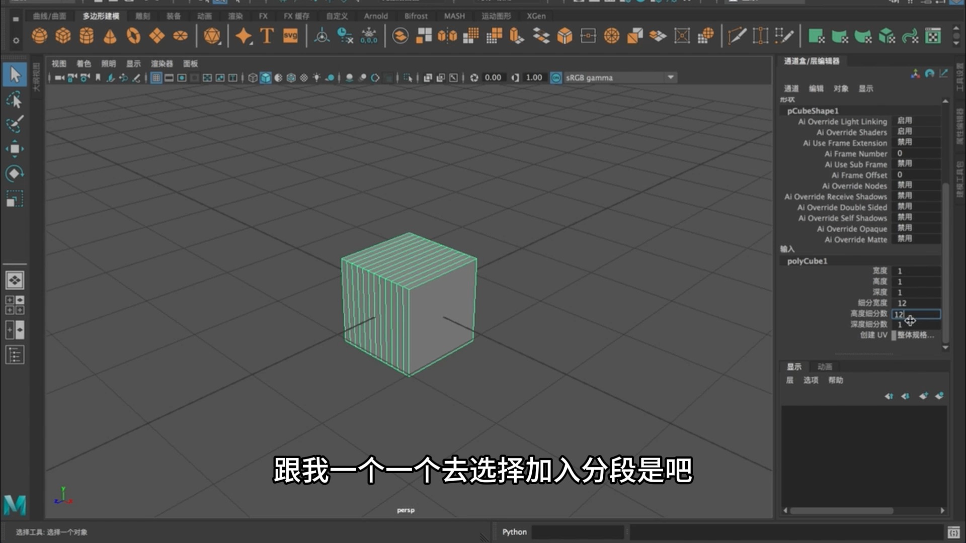This screenshot has height=543, width=966.
Task: Open the Type tool with the T icon
Action: click(266, 36)
